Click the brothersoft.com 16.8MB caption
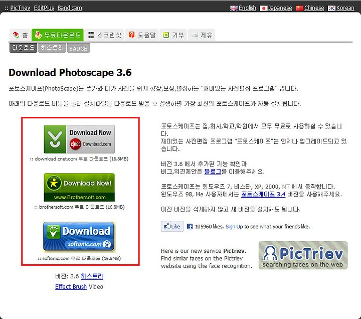 click(x=79, y=207)
